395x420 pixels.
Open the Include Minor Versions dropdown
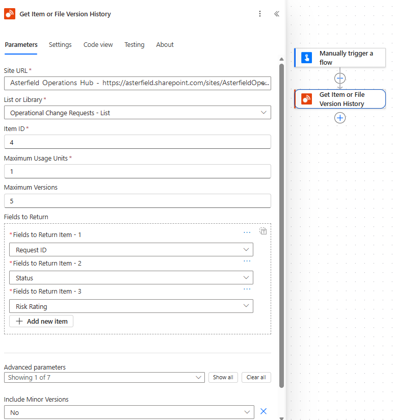click(129, 412)
